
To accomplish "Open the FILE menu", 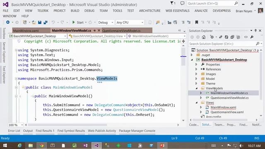I will point(5,11).
